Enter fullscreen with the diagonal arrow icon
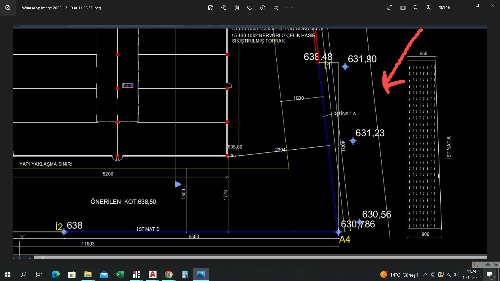Viewport: 500px width, 281px height. point(390,8)
